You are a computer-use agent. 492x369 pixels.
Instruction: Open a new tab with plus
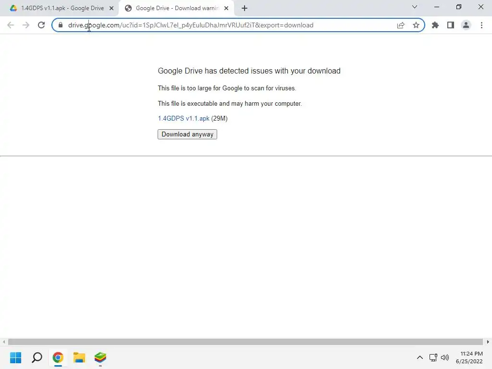(x=245, y=8)
